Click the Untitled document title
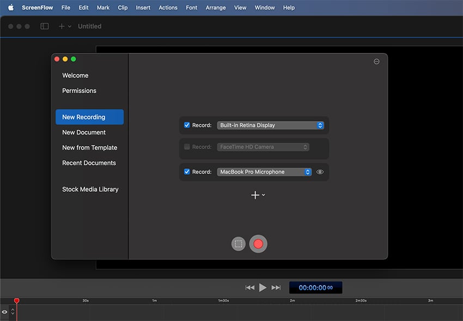 [89, 26]
